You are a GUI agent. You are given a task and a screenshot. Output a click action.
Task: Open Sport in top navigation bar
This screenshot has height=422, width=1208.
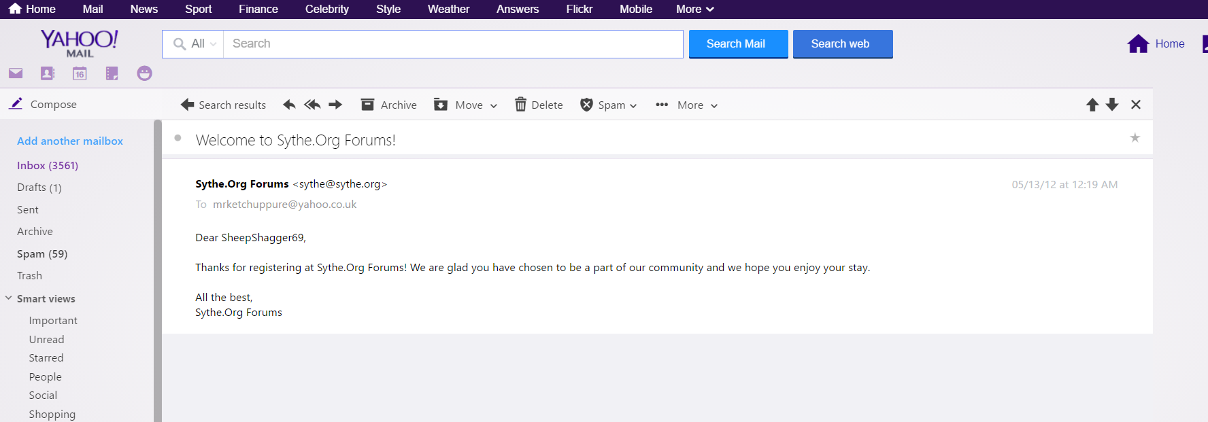[199, 9]
